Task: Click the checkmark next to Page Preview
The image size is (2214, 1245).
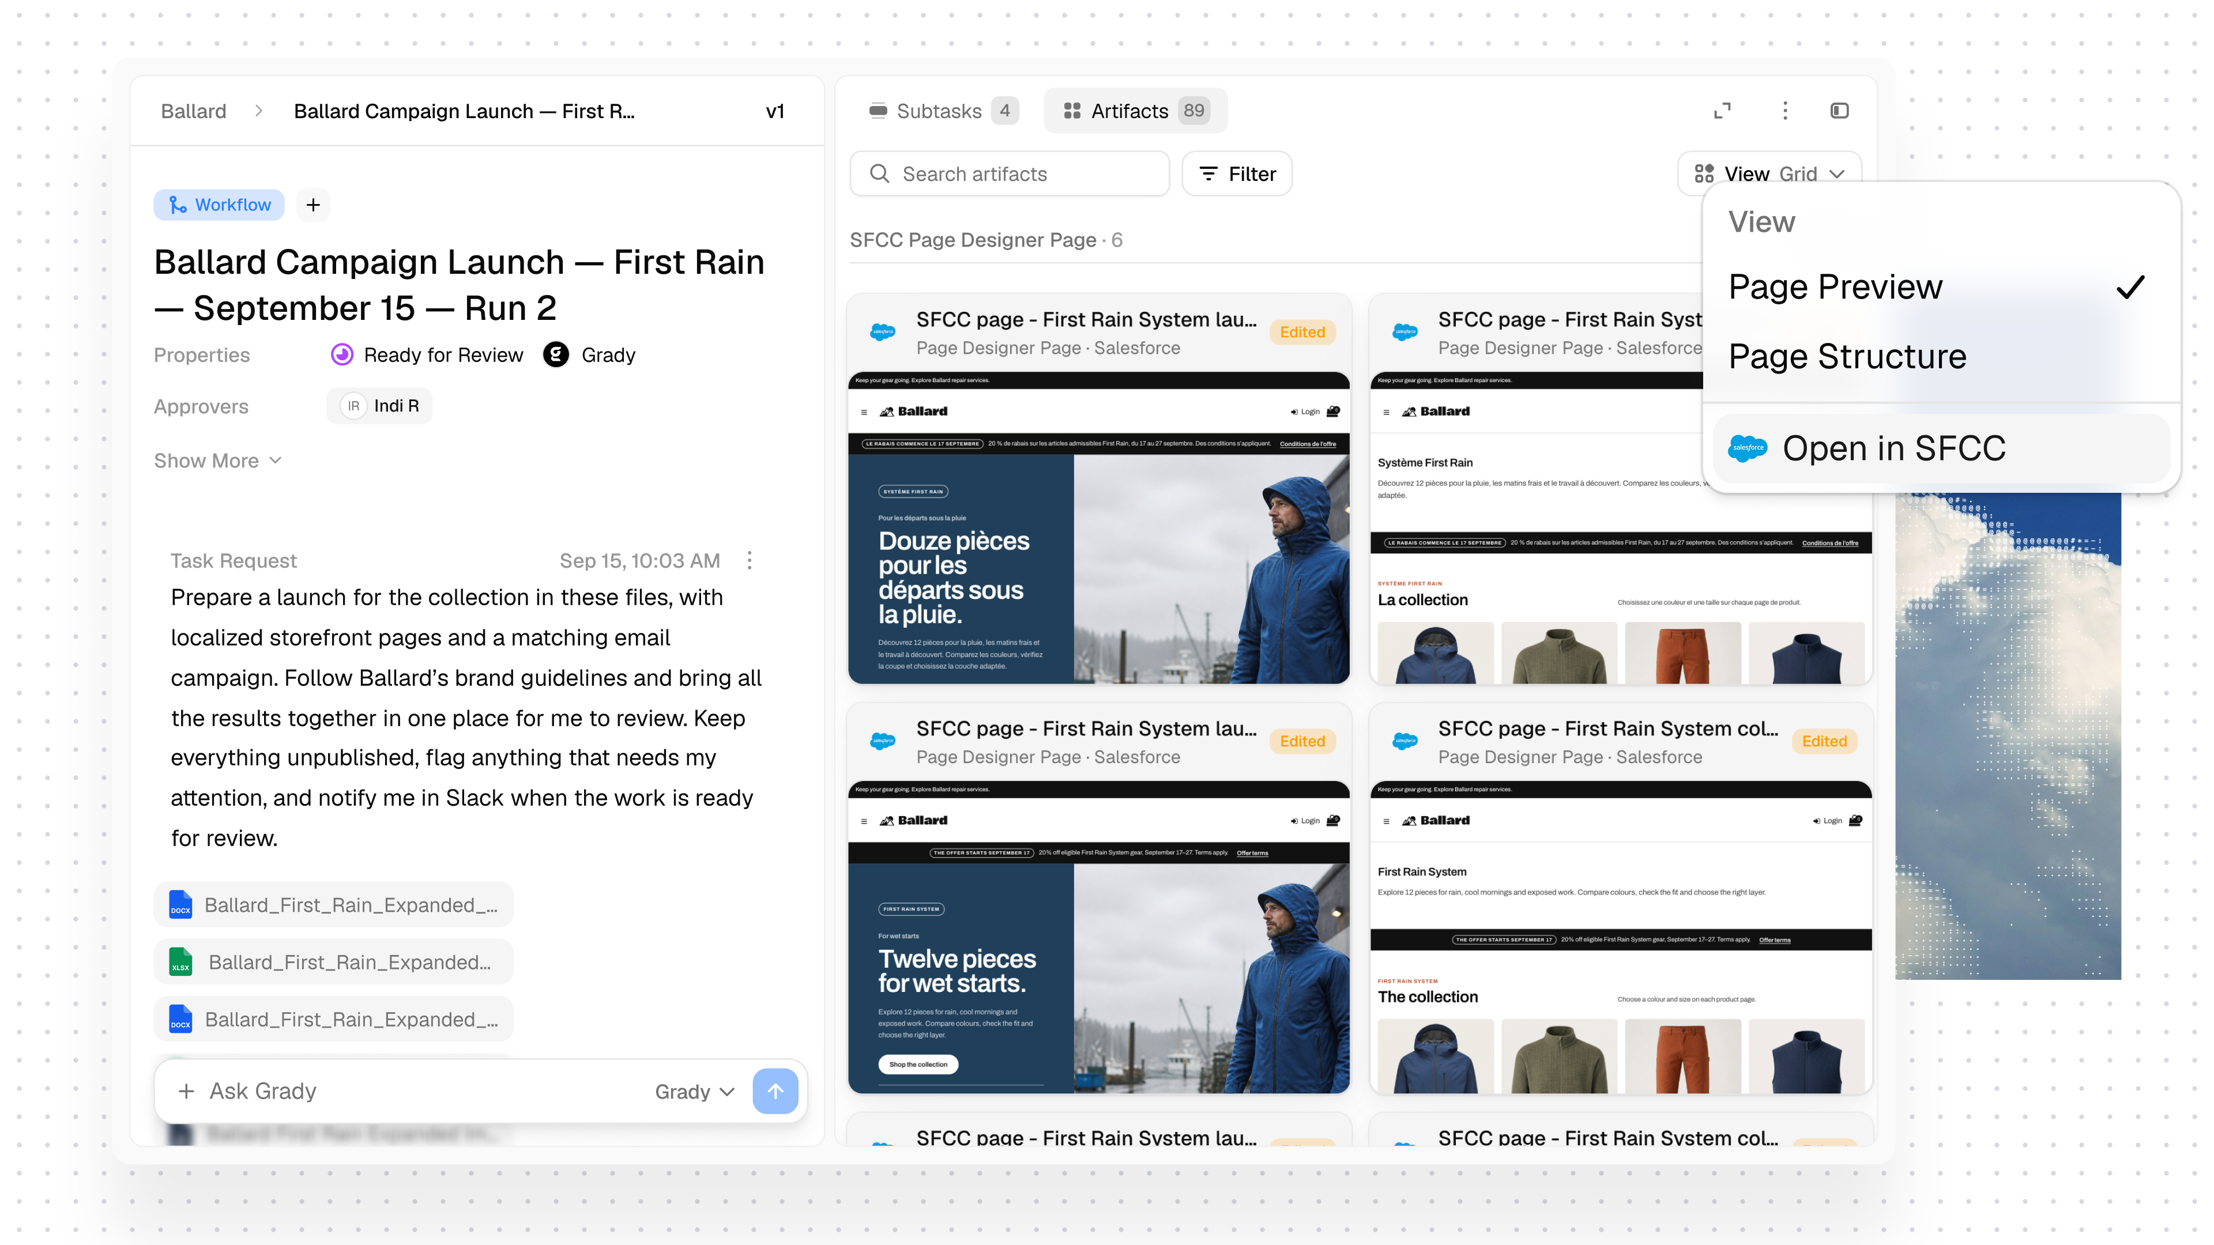Action: (2130, 287)
